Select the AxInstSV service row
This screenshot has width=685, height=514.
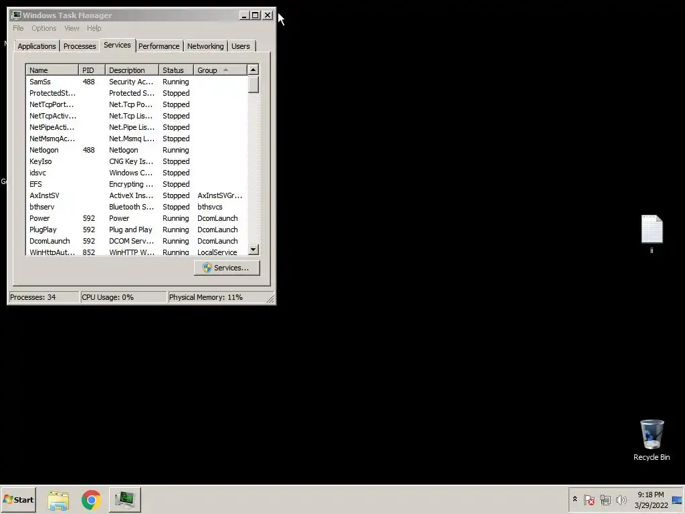tap(136, 195)
